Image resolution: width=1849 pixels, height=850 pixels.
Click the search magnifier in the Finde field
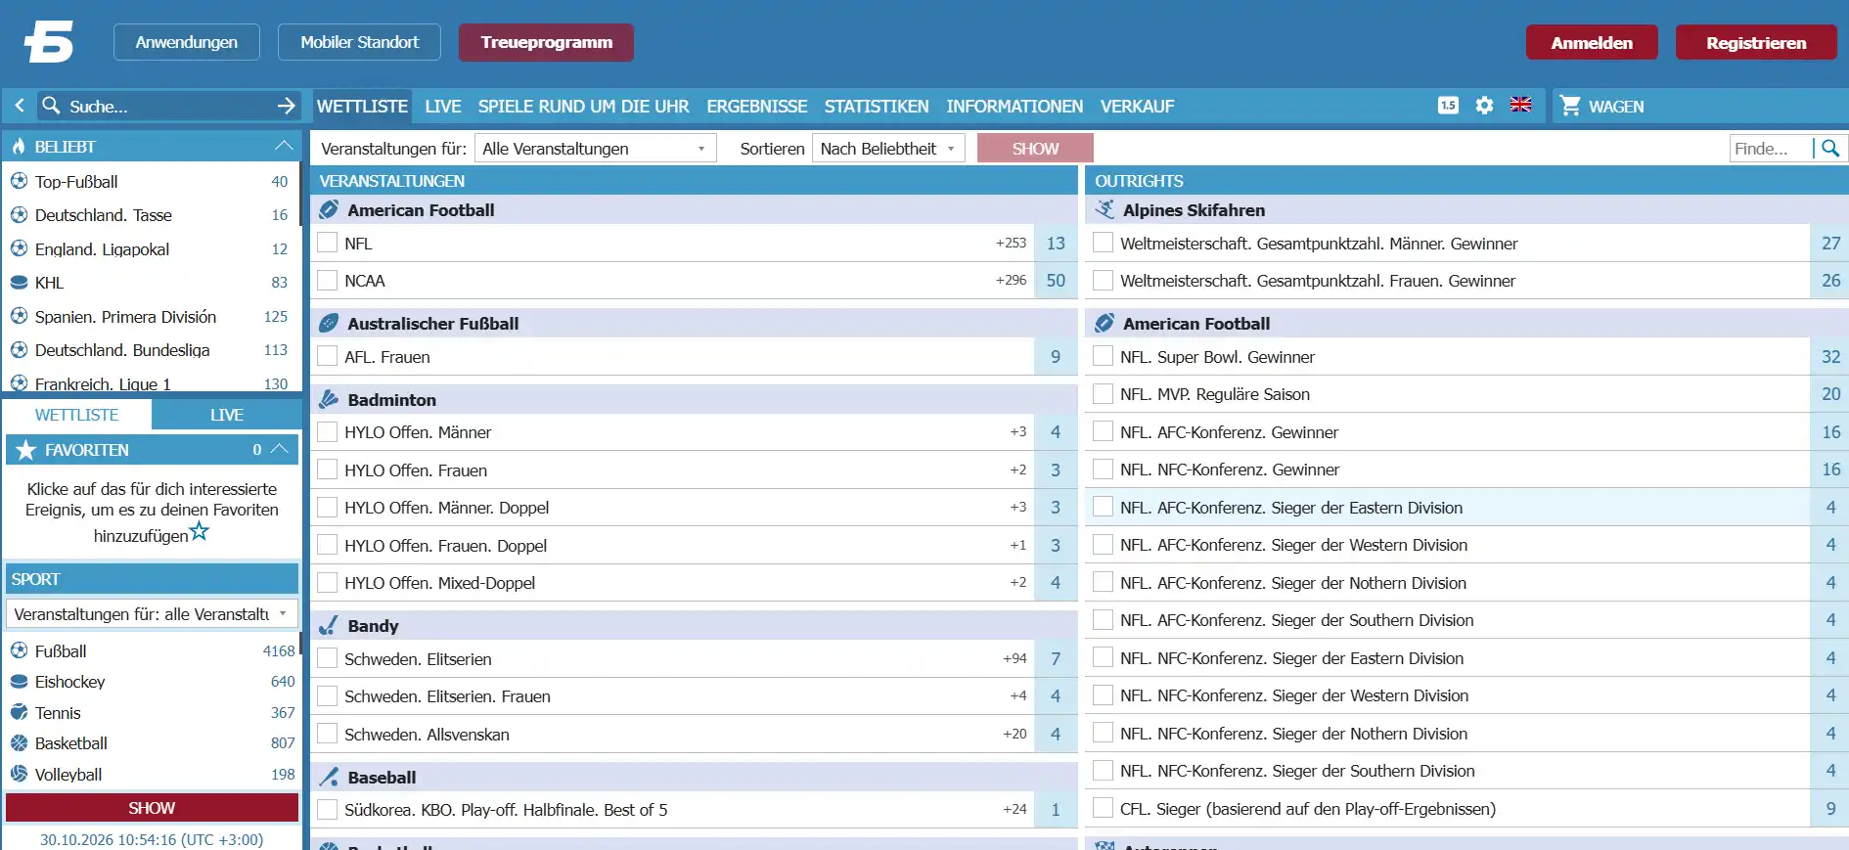(x=1830, y=149)
